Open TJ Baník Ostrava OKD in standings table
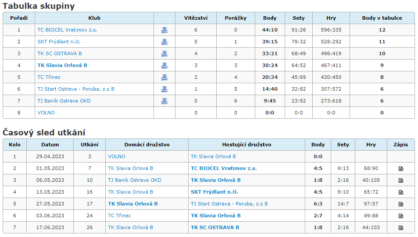 tap(64, 101)
